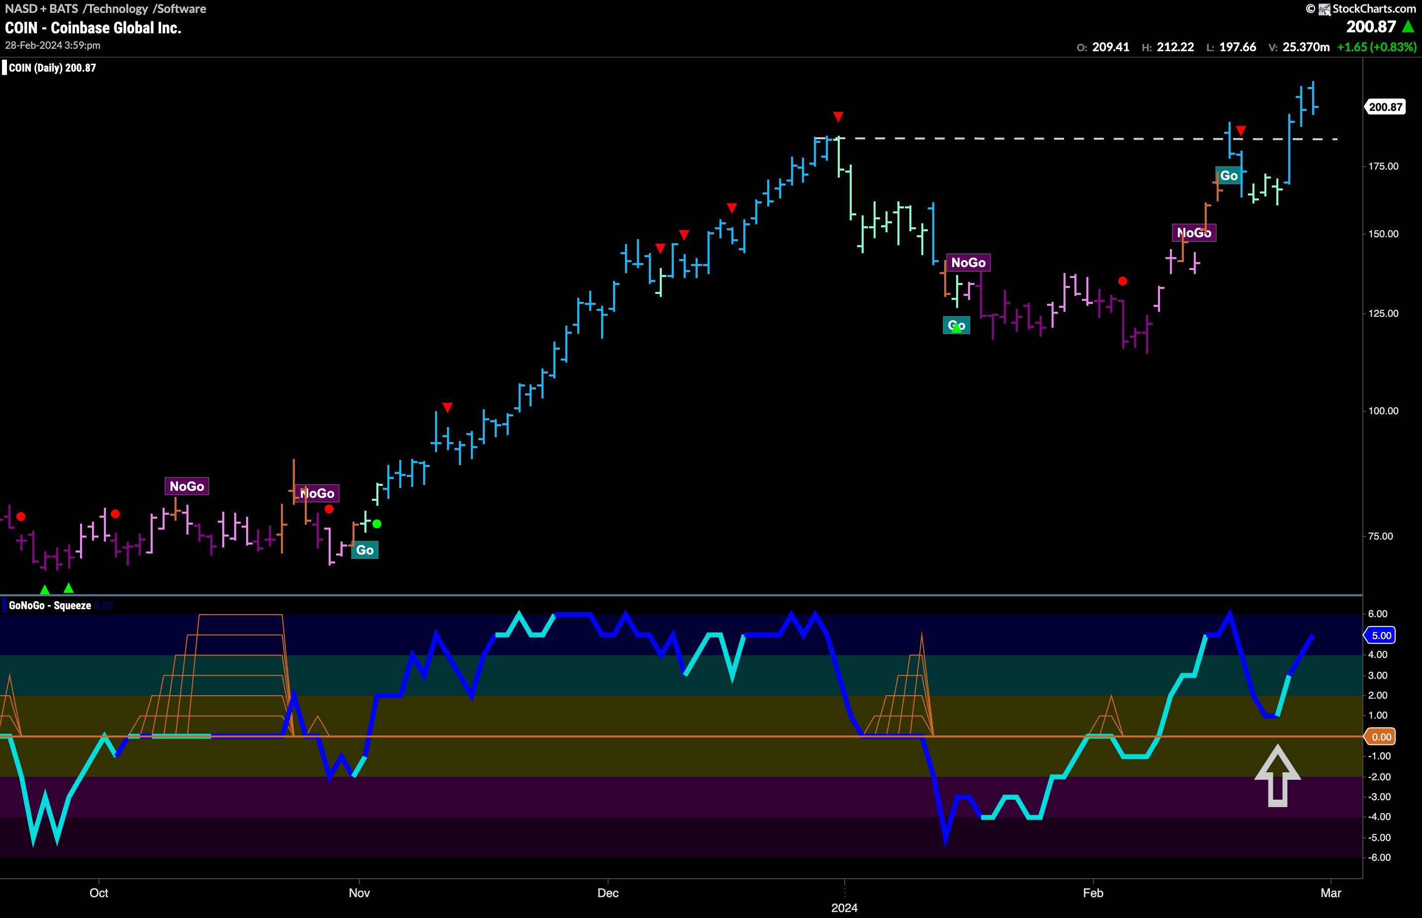
Task: Select the red dot above the Oct label area
Action: tap(116, 514)
